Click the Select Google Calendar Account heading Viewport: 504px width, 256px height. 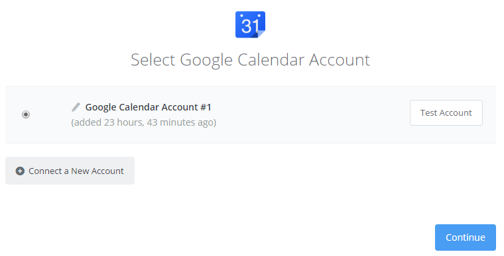tap(250, 60)
